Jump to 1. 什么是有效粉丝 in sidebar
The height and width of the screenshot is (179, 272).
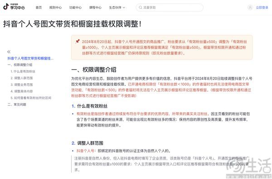coord(23,71)
